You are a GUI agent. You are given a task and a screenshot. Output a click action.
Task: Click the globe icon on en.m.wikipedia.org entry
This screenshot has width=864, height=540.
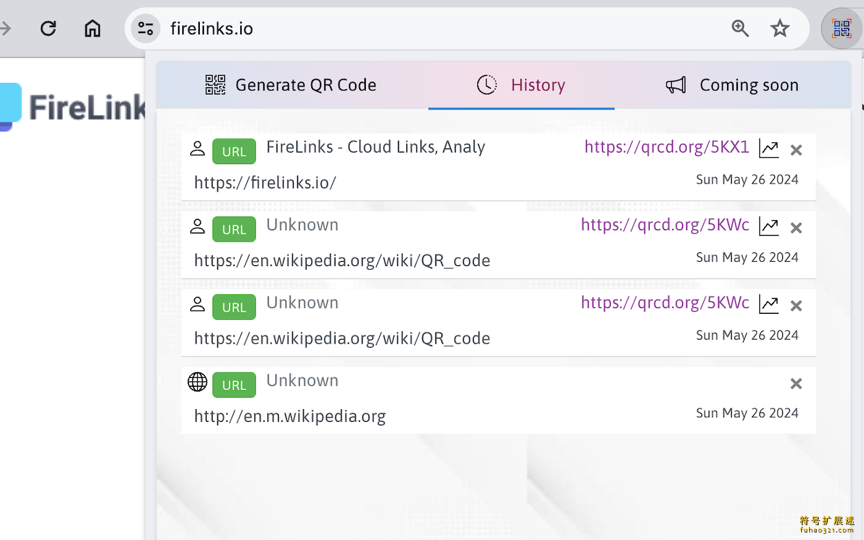coord(197,382)
